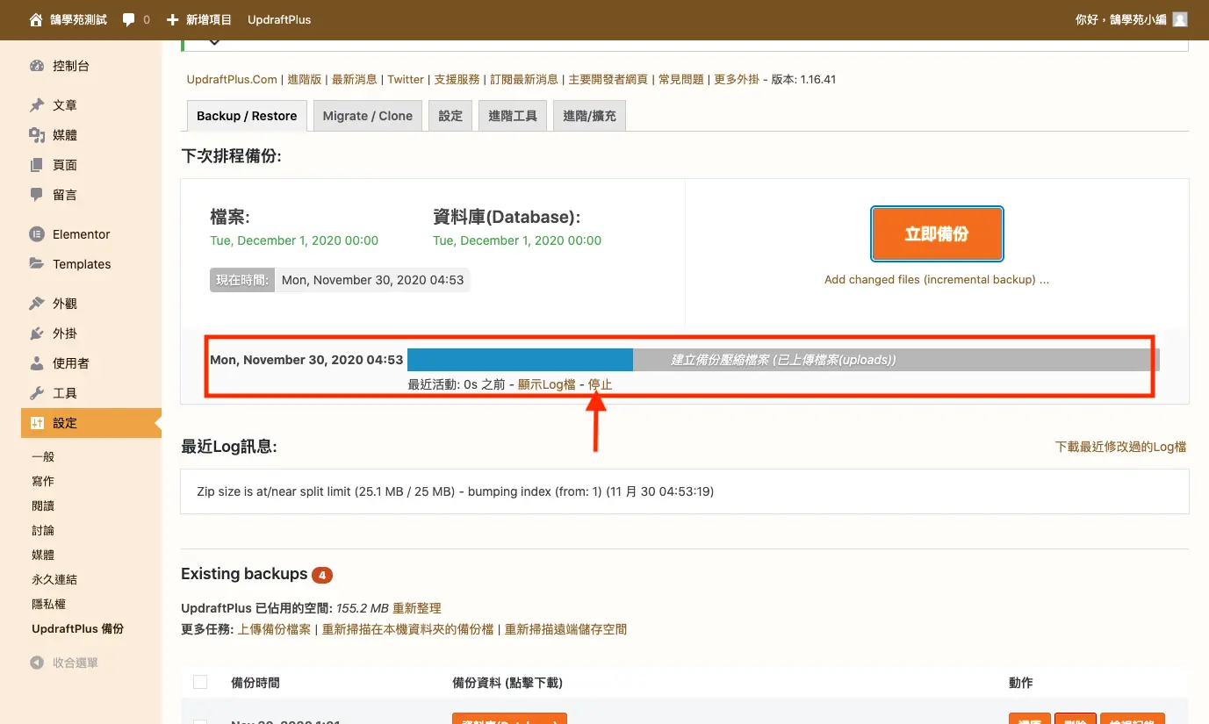Open the 顯示Log檔 link
The height and width of the screenshot is (724, 1209).
(547, 384)
